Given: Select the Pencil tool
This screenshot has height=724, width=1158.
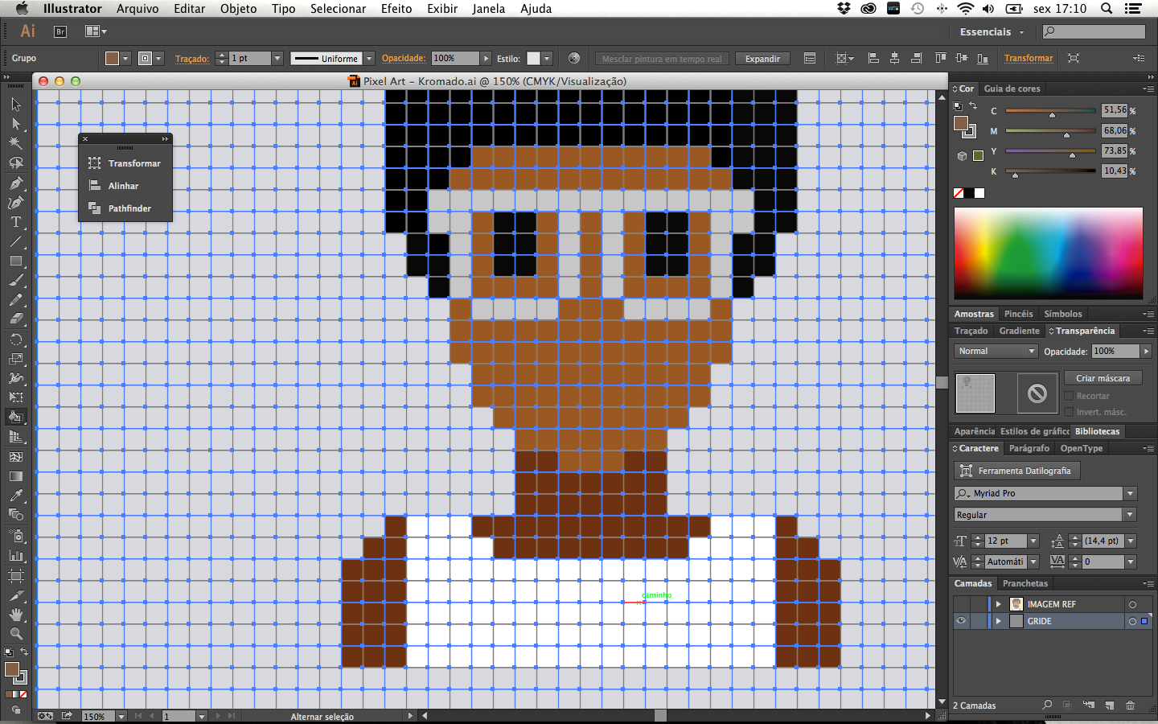Looking at the screenshot, I should pyautogui.click(x=16, y=300).
